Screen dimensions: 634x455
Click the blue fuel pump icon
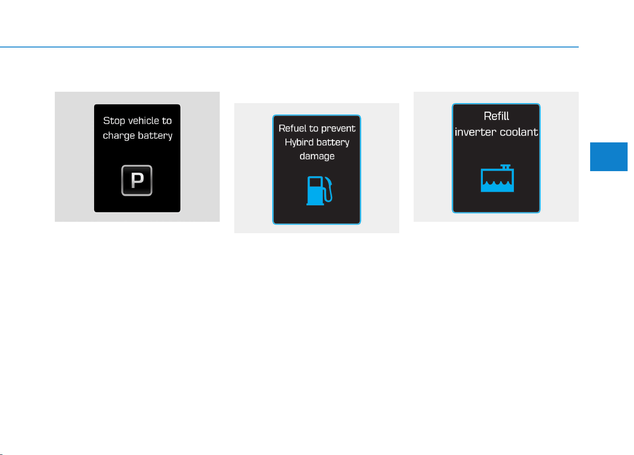coord(319,191)
